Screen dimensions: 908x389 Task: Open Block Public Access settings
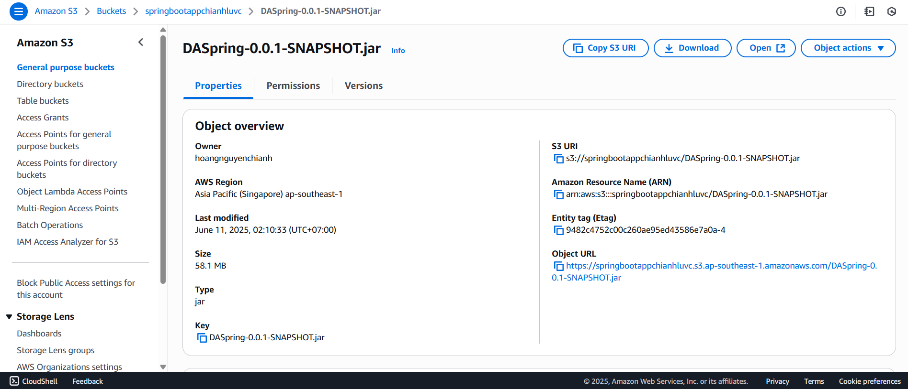pos(76,289)
